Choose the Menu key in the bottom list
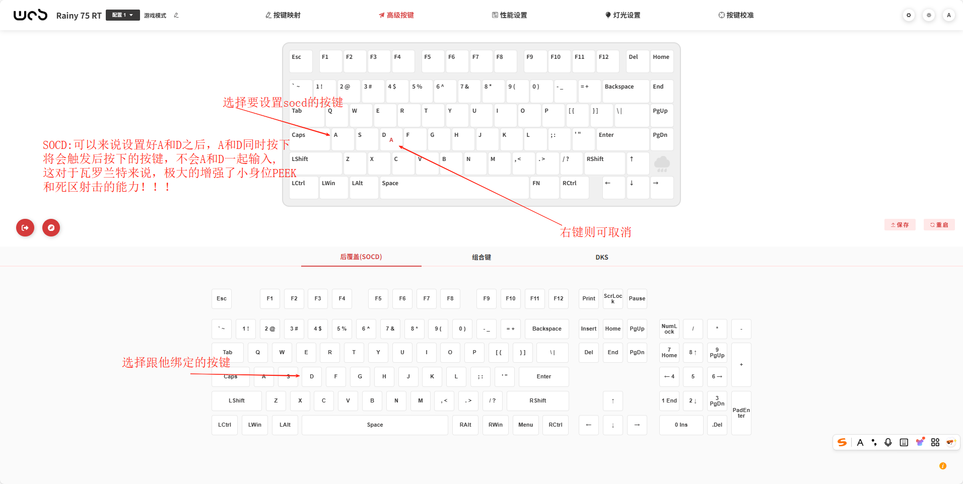Screen dimensions: 963x484 tap(526, 425)
